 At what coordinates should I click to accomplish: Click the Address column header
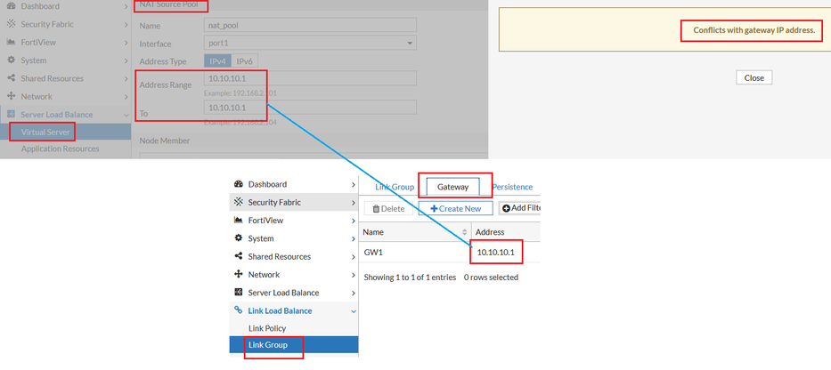click(x=490, y=232)
